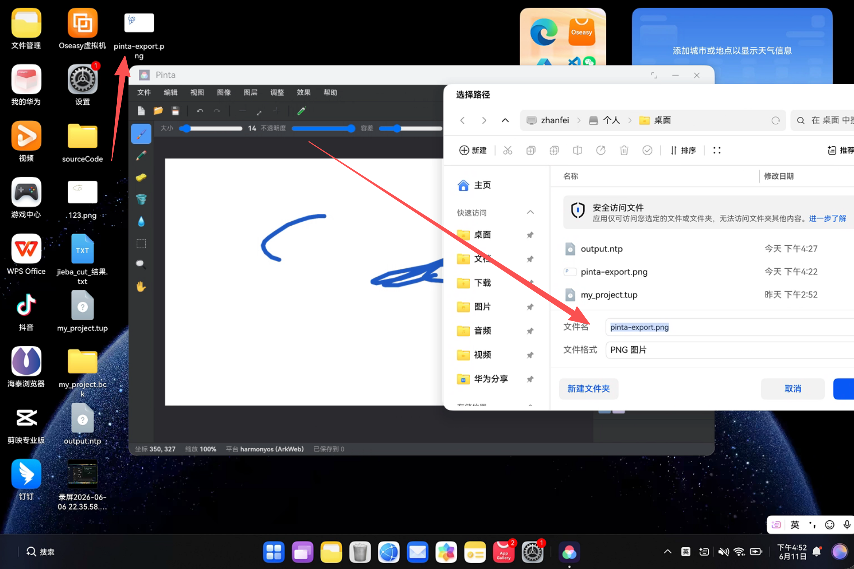Click the Delete trash icon in the dialog toolbar
The height and width of the screenshot is (569, 854).
(x=624, y=151)
